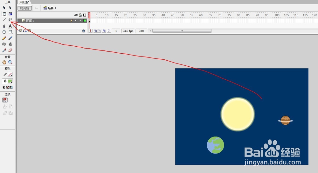Screen dimensions: 318x173
Task: Toggle onion skin outlines button
Action: (99, 31)
